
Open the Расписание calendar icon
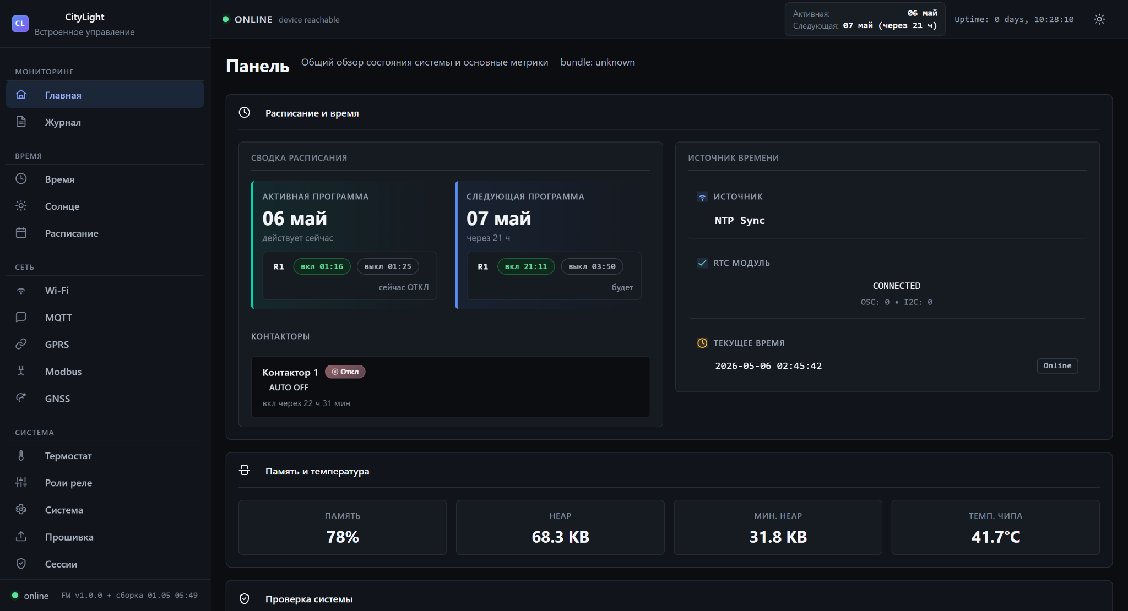click(21, 233)
